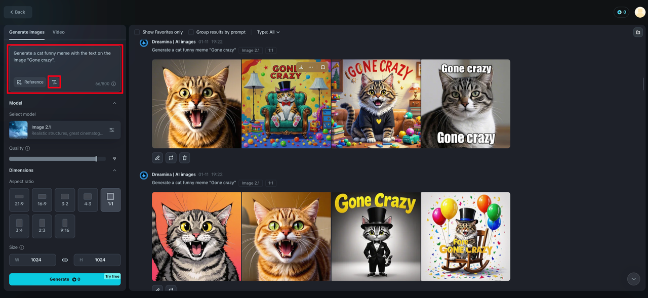Click the Reference button

point(30,82)
